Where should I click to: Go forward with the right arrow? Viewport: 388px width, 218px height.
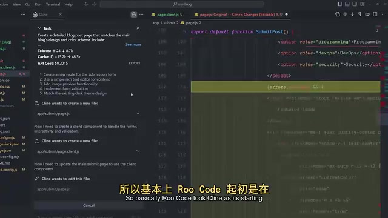click(x=94, y=4)
